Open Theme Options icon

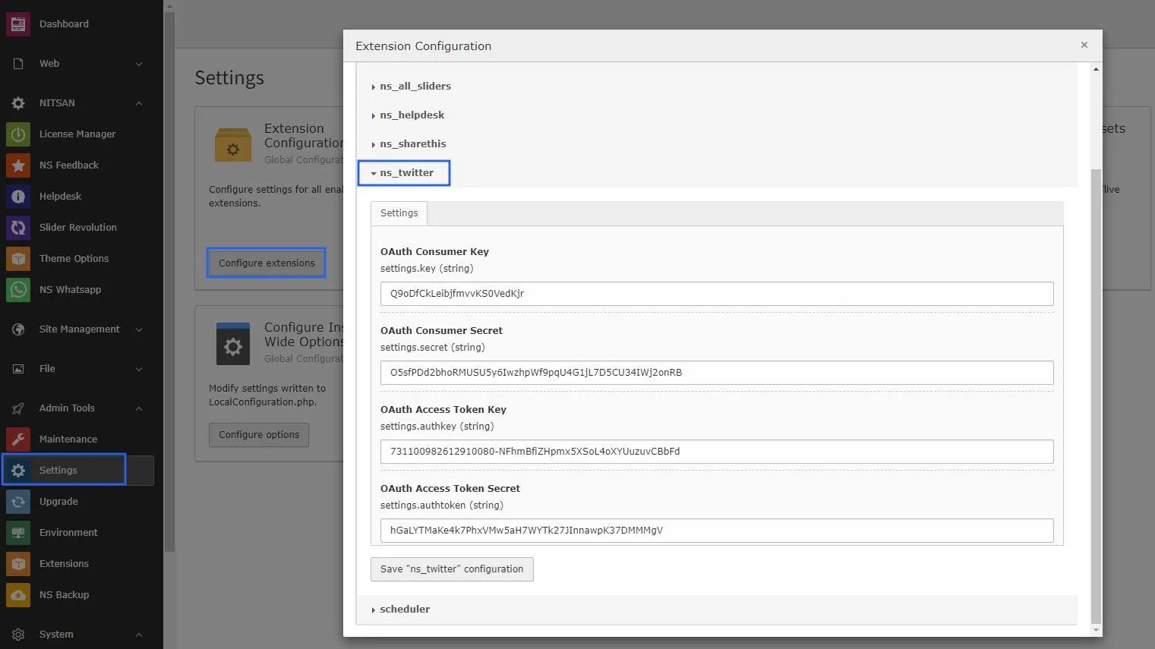click(x=18, y=258)
